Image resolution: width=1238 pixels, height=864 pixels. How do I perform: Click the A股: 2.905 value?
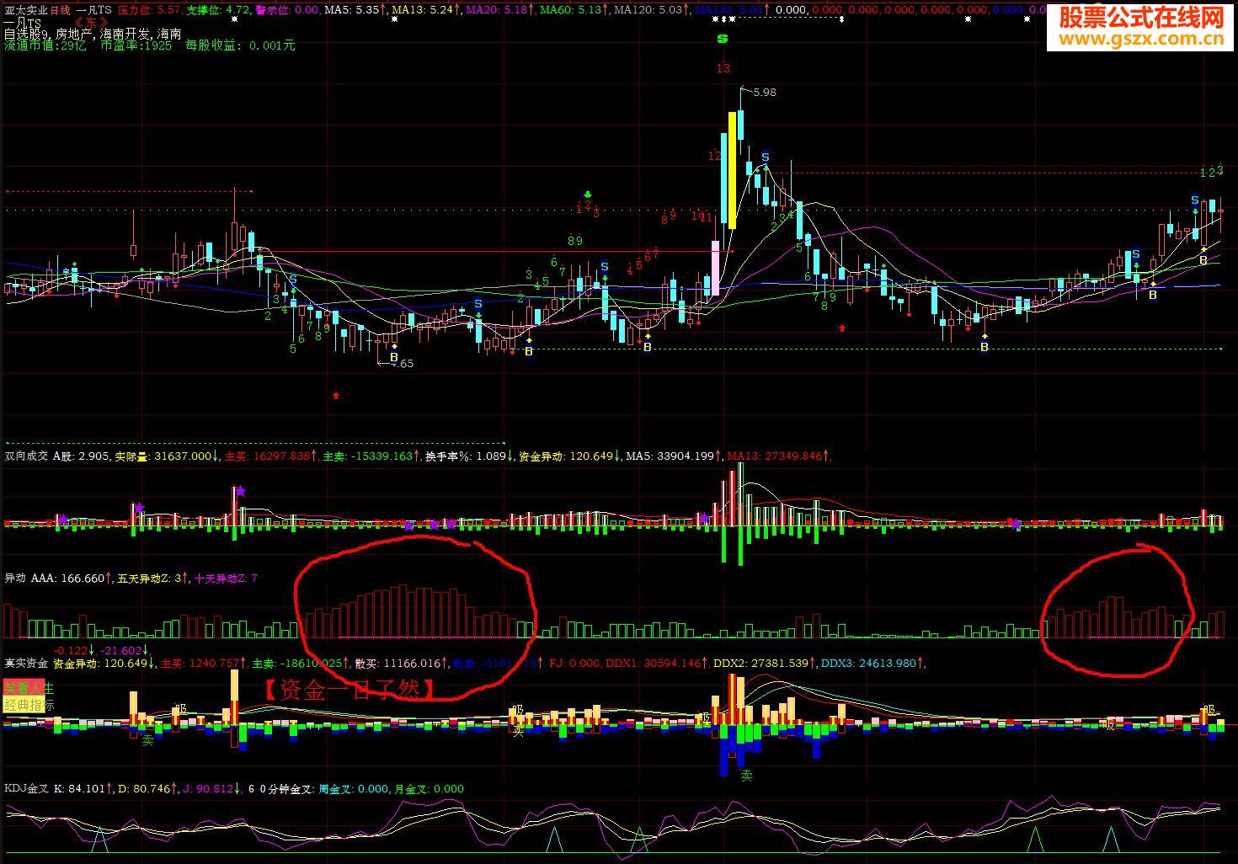click(81, 456)
